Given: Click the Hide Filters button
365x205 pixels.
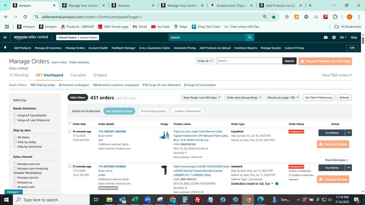Looking at the screenshot, I should click(x=78, y=97).
